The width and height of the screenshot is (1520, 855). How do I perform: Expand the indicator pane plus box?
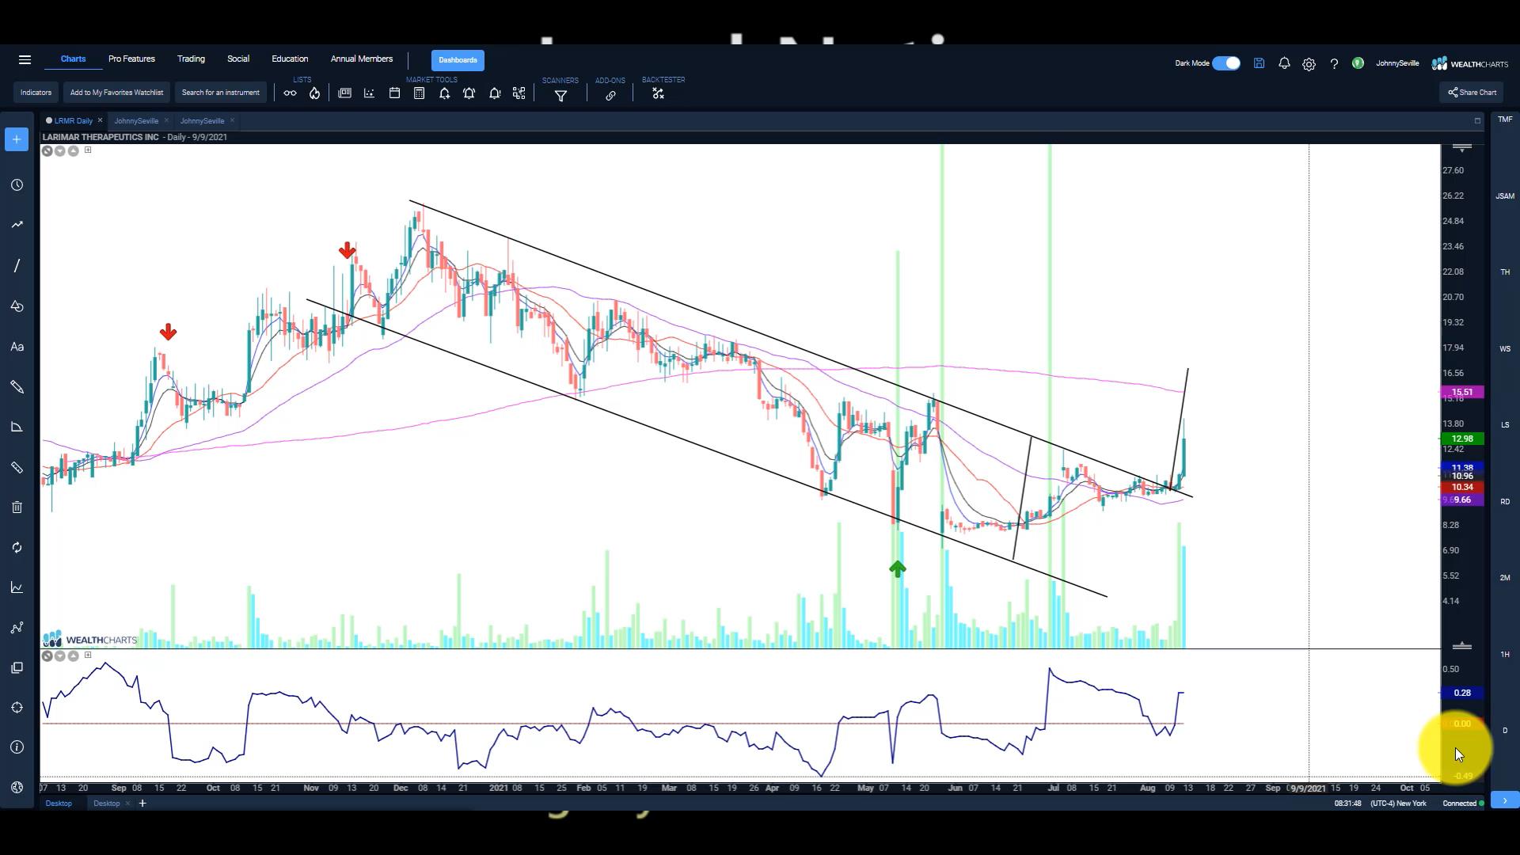point(88,655)
